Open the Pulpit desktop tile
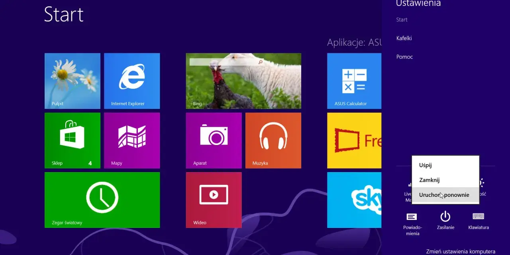 73,81
